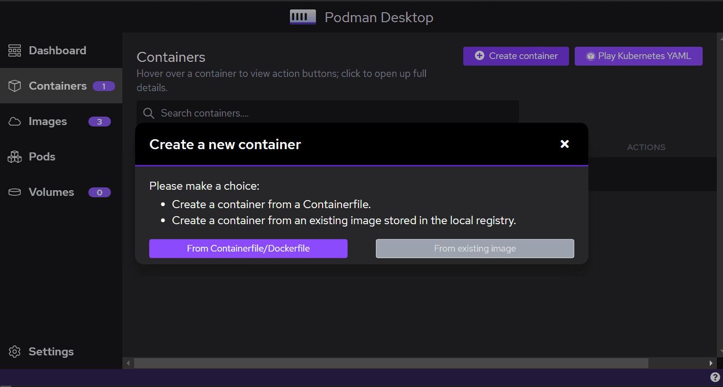Viewport: 723px width, 387px height.
Task: Click 'Please make a choice:' text
Action: 204,186
